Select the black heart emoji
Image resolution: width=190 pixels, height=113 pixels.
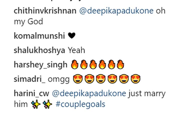(72, 36)
